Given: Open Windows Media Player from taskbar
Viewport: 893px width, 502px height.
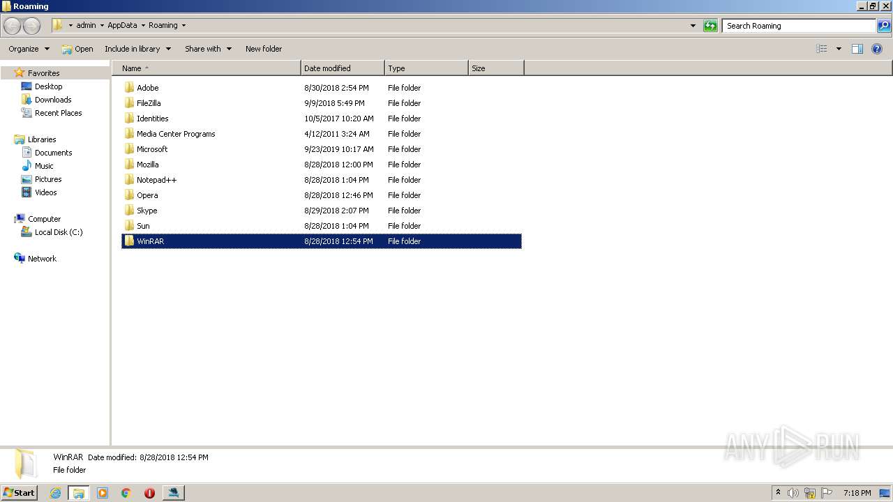Looking at the screenshot, I should point(103,493).
